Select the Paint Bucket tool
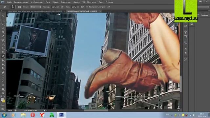Viewport: 210px width, 118px height. point(3,60)
